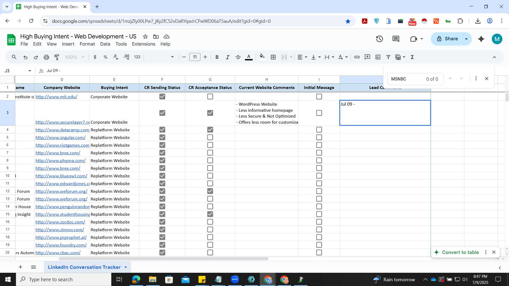Decrease decimal places icon
The height and width of the screenshot is (286, 509).
[x=116, y=57]
